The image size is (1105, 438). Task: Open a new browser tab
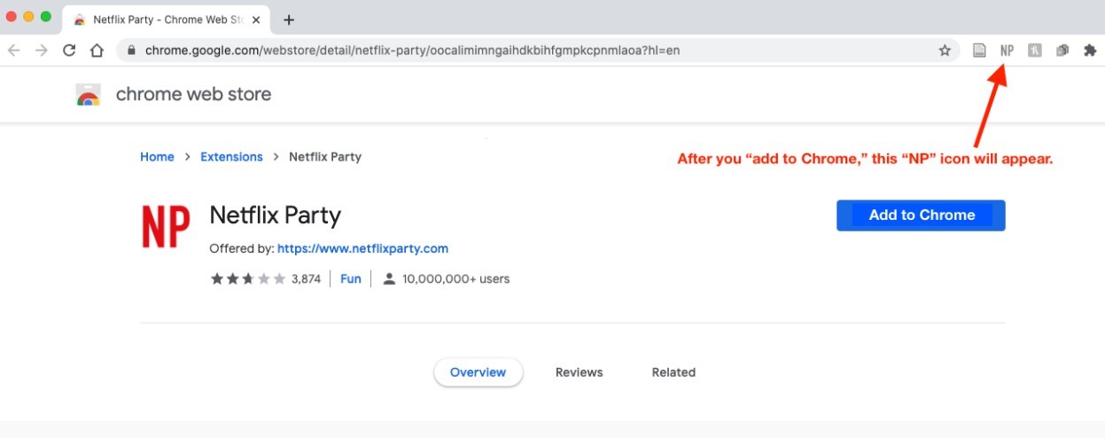(x=288, y=20)
